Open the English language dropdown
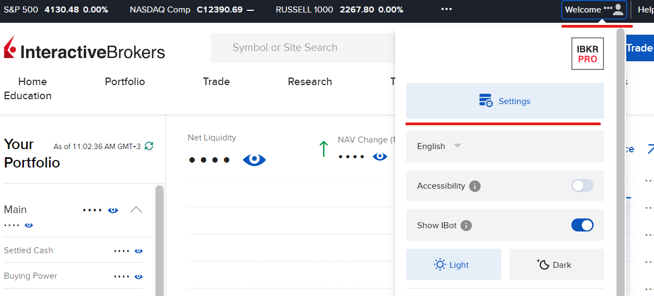654x296 pixels. 439,146
